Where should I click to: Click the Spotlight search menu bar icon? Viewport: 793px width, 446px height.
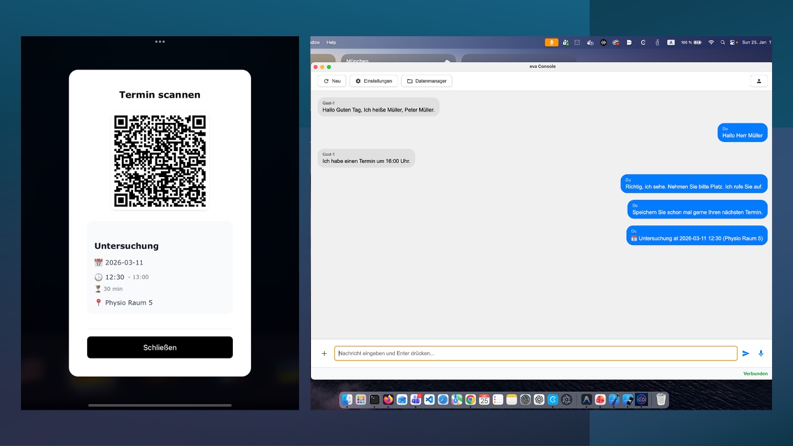coord(723,42)
